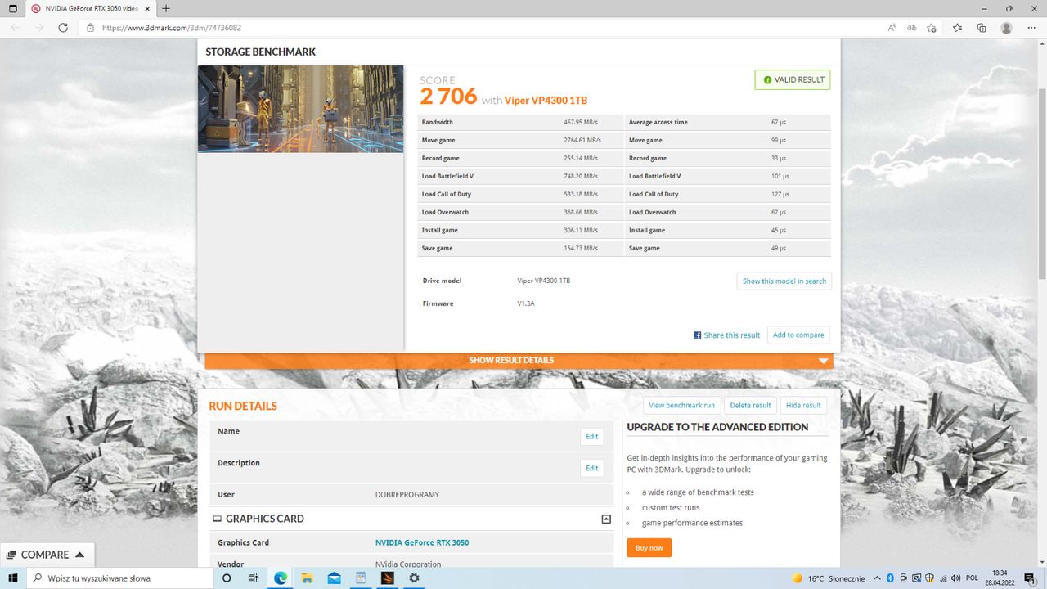Open the clock showing 18:34
The height and width of the screenshot is (589, 1047).
(x=1000, y=578)
